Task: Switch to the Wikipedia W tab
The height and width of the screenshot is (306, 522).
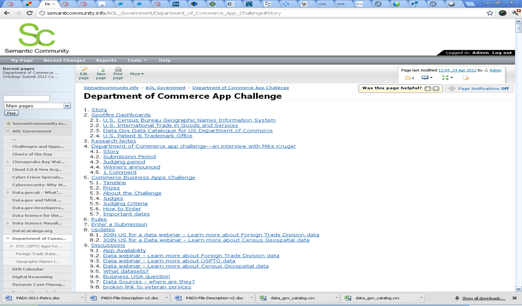Action: [304, 4]
